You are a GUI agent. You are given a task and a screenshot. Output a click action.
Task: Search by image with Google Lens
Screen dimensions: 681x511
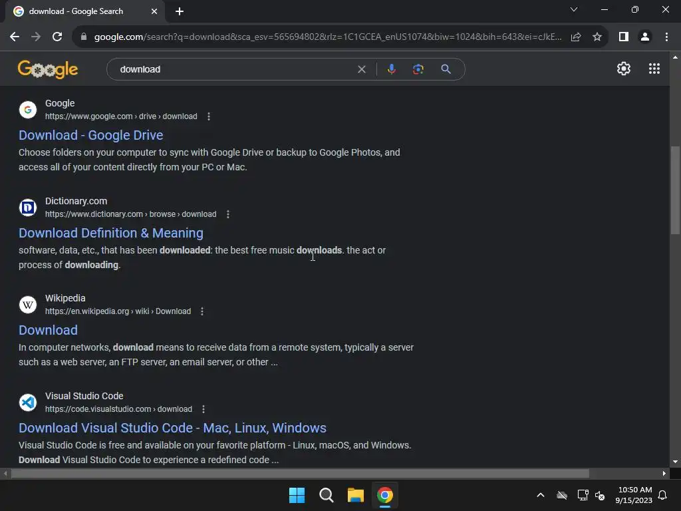pos(418,69)
